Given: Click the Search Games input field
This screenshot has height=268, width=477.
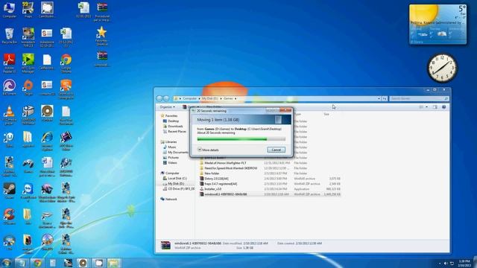Looking at the screenshot, I should 419,98.
